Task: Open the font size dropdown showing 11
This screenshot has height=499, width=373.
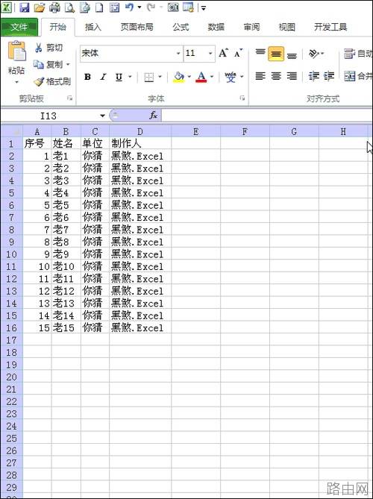Action: pyautogui.click(x=210, y=54)
